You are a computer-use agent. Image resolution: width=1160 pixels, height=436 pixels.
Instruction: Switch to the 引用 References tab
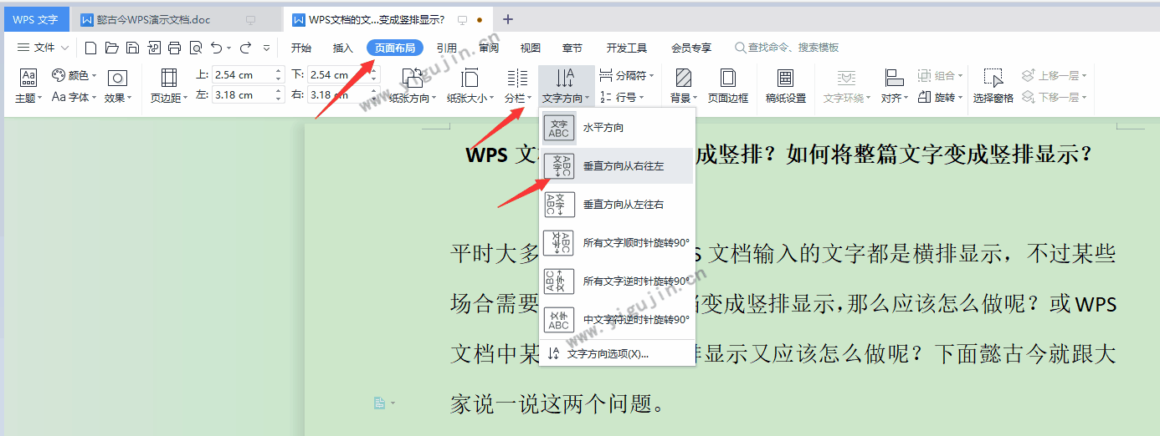point(447,48)
